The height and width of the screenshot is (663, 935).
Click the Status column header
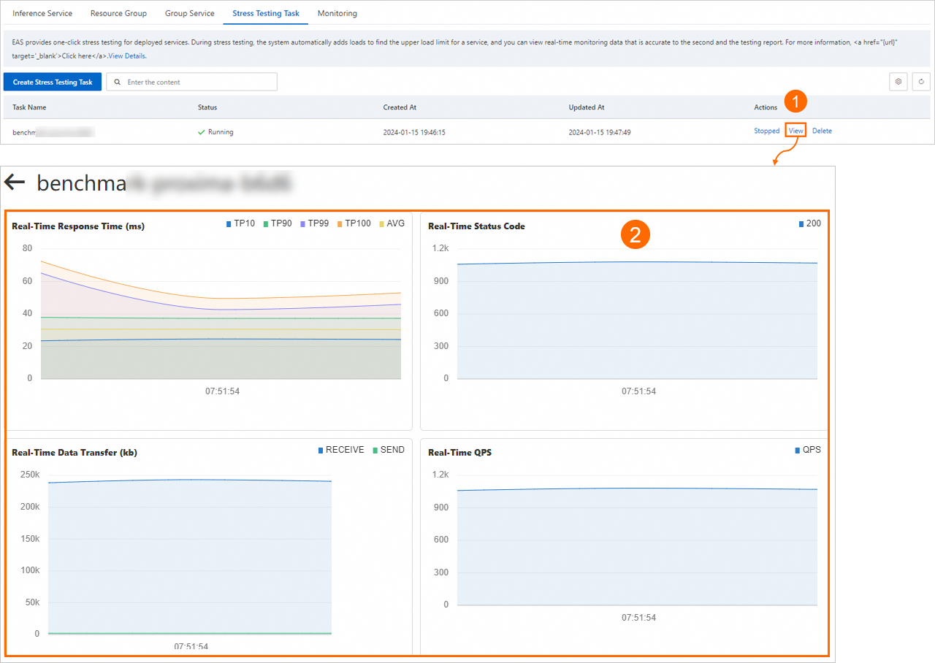[x=207, y=107]
